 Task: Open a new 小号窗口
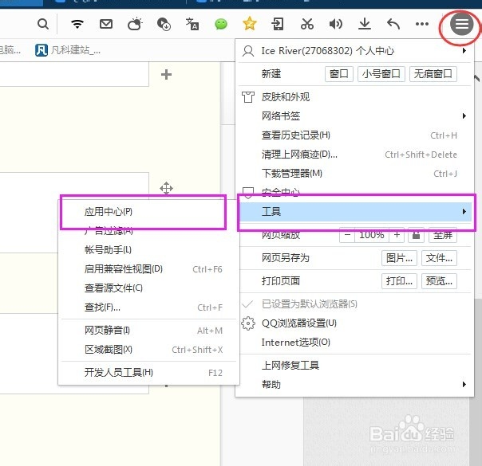[x=381, y=74]
